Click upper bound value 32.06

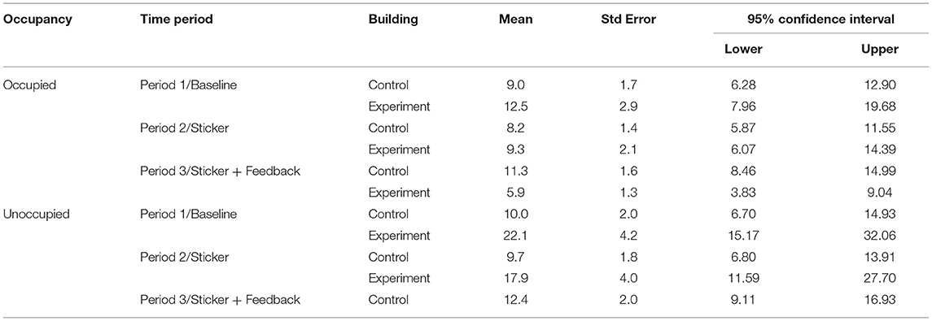[x=880, y=236]
